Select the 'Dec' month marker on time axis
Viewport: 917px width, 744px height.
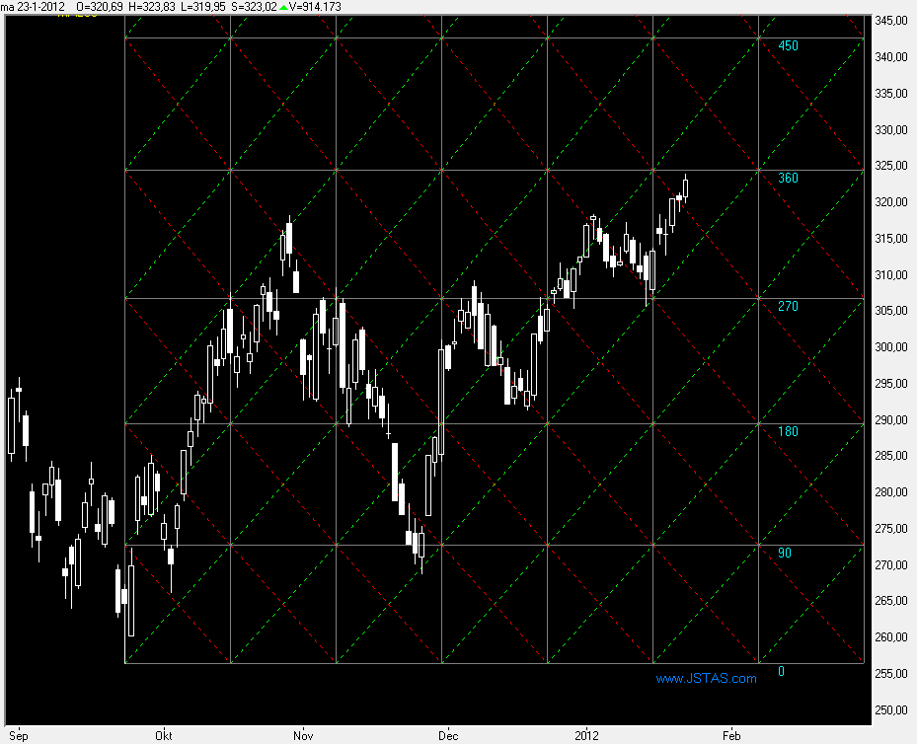click(x=448, y=735)
